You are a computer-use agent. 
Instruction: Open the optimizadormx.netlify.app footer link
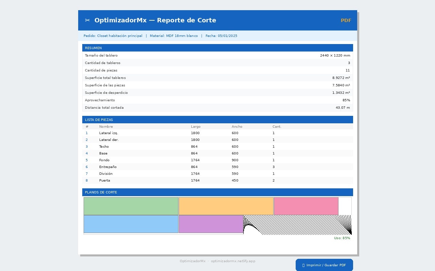(233, 261)
